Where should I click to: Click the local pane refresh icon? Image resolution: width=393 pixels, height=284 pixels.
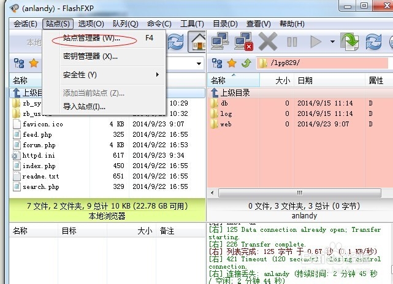point(176,42)
